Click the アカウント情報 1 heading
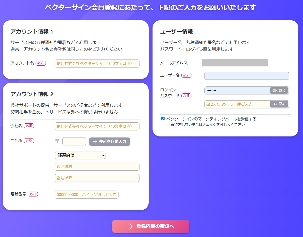The height and width of the screenshot is (237, 303). coord(32,32)
